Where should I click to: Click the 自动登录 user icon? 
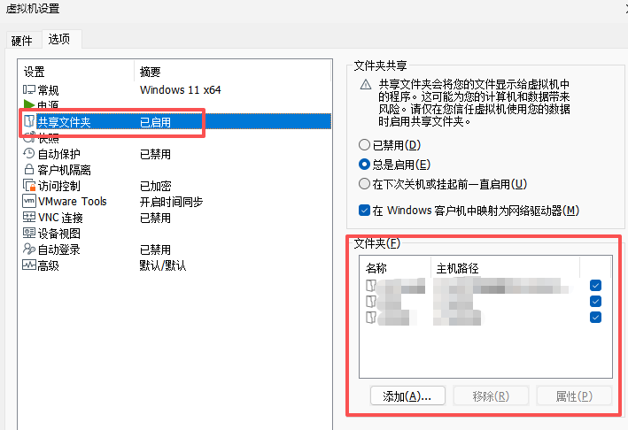pyautogui.click(x=29, y=249)
